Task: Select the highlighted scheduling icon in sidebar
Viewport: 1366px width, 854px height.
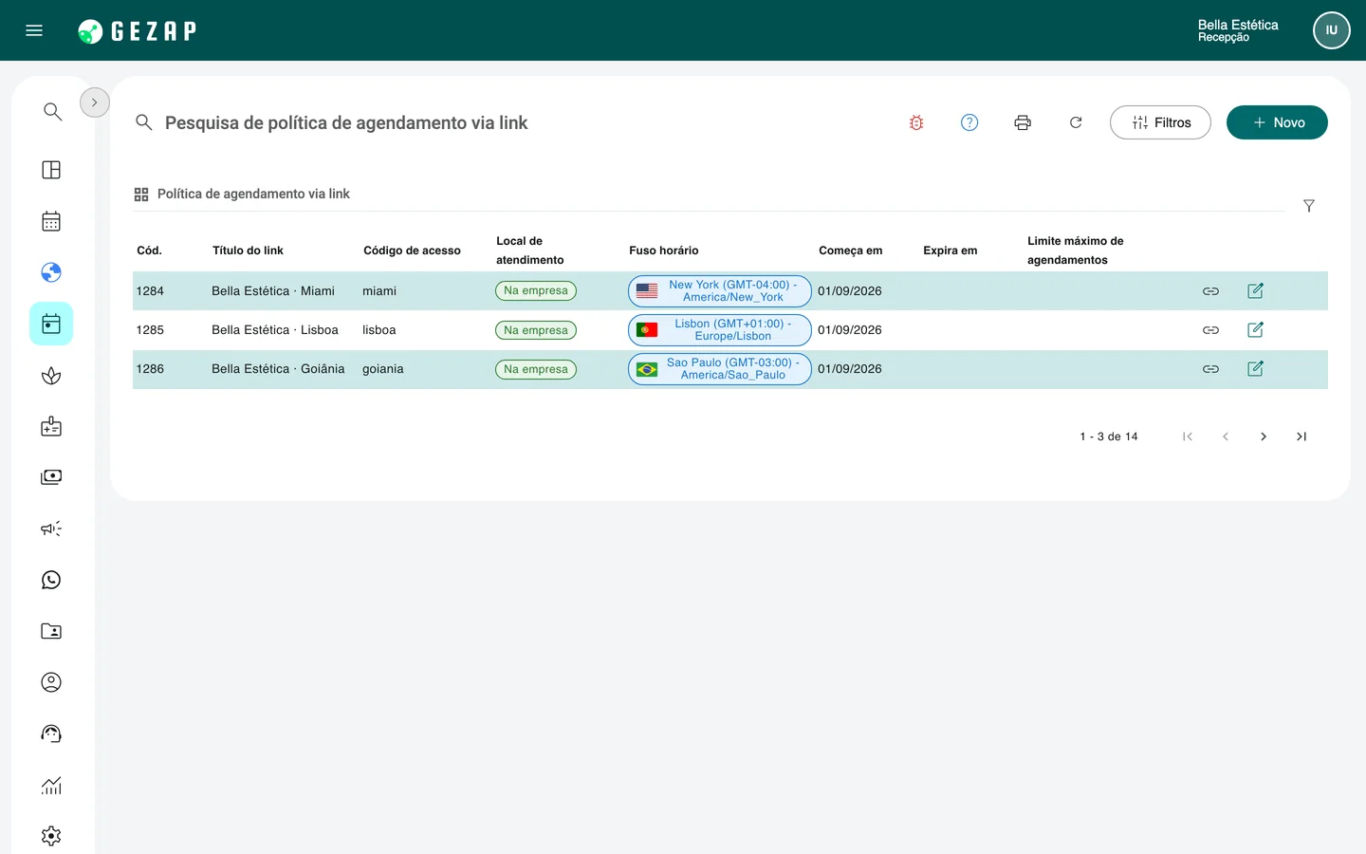Action: click(51, 324)
